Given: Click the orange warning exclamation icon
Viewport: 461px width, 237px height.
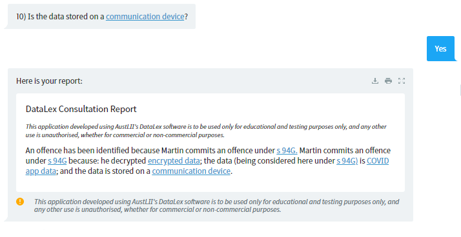Looking at the screenshot, I should click(20, 202).
